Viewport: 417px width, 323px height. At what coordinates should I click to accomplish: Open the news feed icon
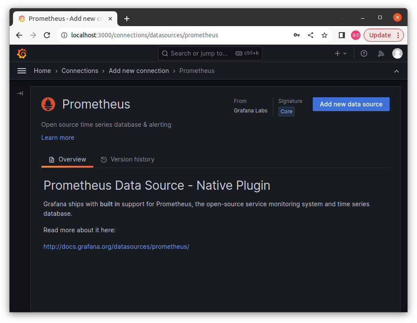point(381,53)
